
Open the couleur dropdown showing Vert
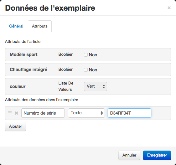coord(96,86)
